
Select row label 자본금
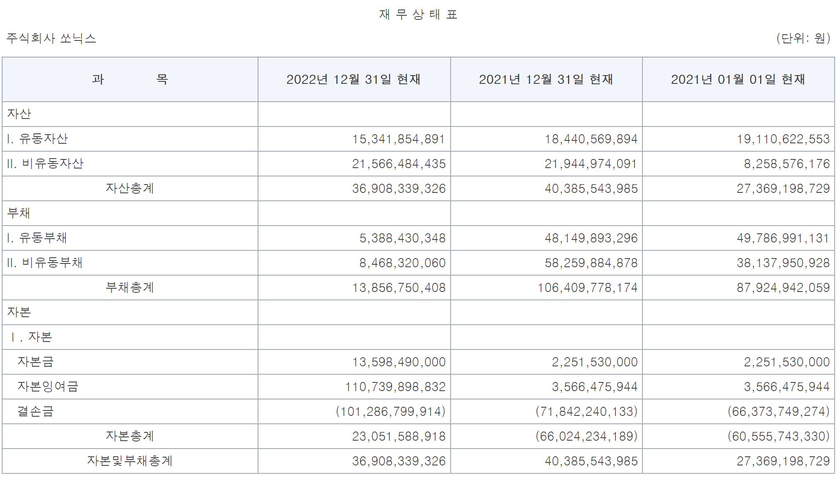[36, 362]
